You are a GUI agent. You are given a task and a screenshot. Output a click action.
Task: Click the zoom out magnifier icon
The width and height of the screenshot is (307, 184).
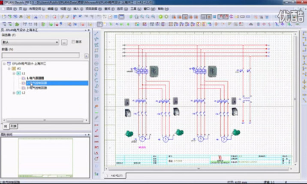pyautogui.click(x=147, y=17)
